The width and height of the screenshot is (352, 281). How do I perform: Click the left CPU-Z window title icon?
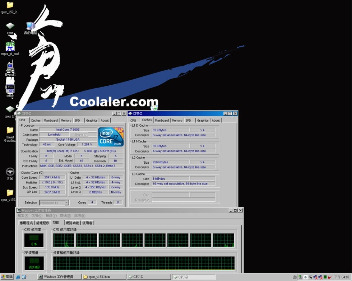click(x=19, y=113)
